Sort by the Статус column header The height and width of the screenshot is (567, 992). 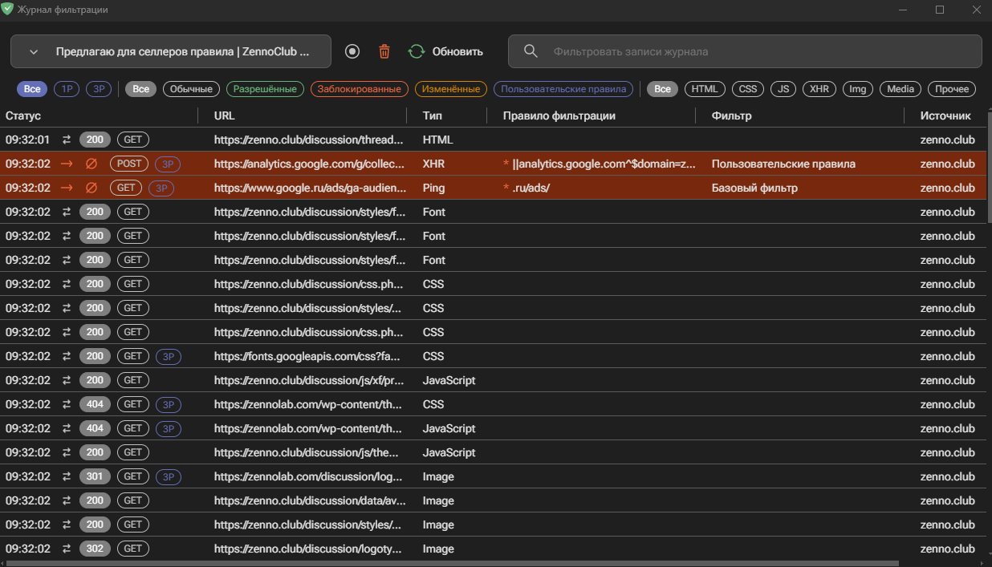tap(23, 115)
